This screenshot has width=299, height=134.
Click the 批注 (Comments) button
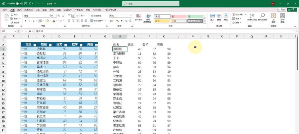pos(282,9)
